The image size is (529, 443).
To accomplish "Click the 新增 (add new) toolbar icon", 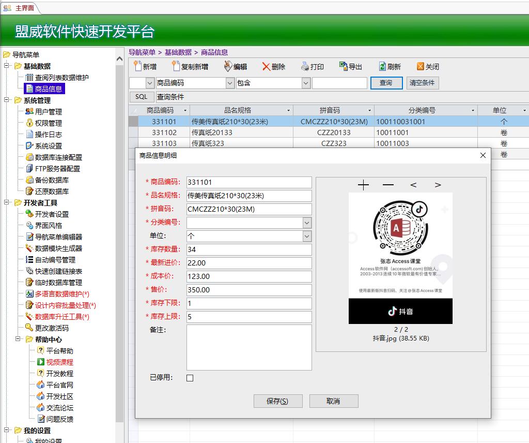I will point(137,66).
